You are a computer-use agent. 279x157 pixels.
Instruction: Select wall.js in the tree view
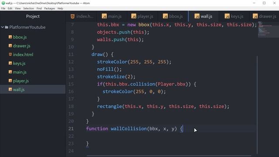(33, 89)
